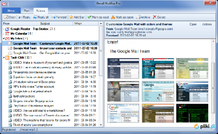This screenshot has height=134, width=218.
Task: Click 'Registered' status bar text
Action: click(9, 130)
